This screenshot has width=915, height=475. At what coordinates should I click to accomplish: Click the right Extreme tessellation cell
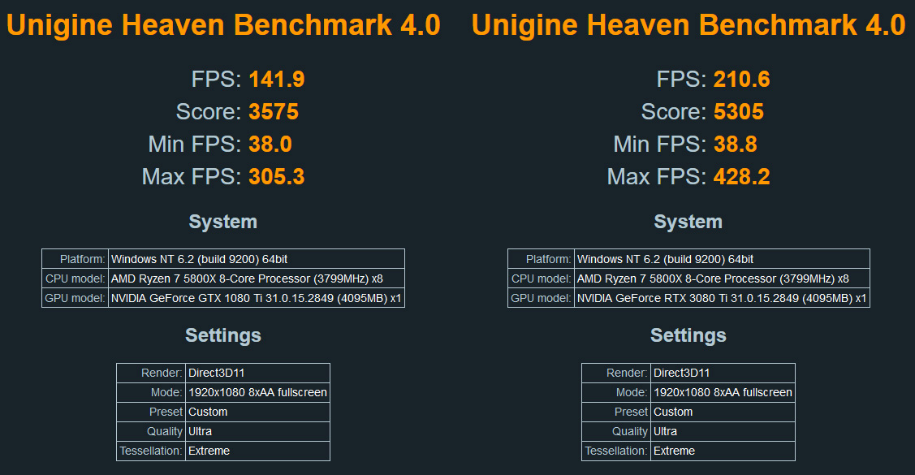(x=723, y=451)
